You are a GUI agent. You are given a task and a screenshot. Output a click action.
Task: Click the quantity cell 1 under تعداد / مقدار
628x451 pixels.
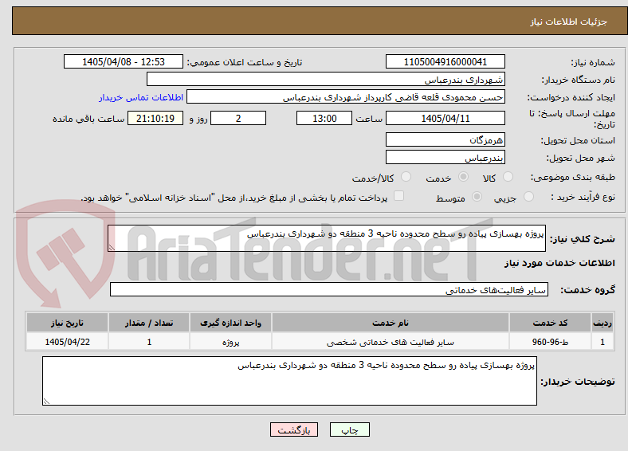point(149,342)
